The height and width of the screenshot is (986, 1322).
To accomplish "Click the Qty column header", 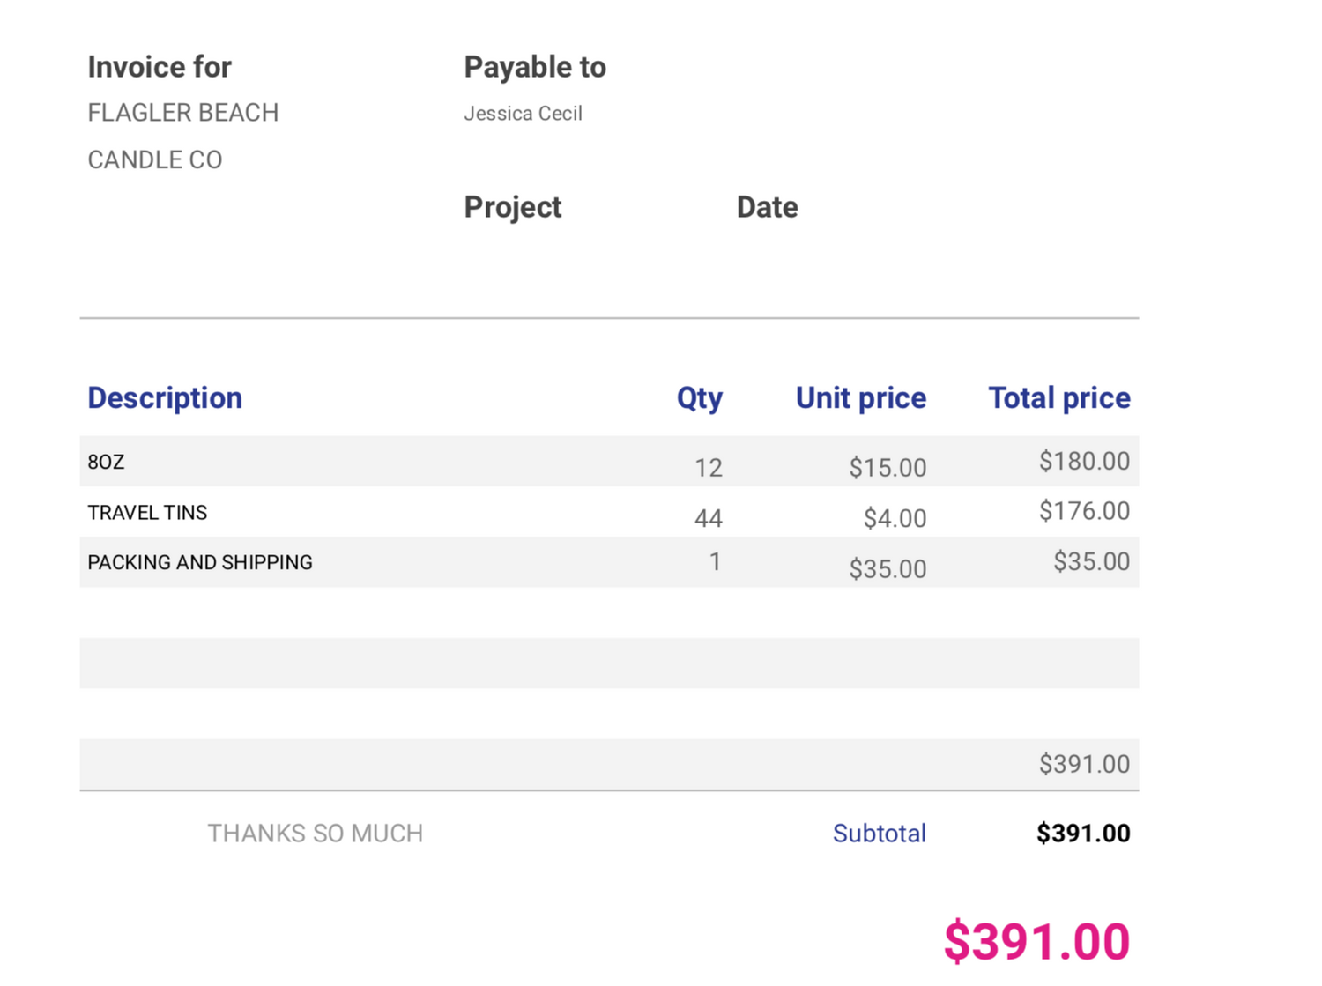I will click(700, 398).
